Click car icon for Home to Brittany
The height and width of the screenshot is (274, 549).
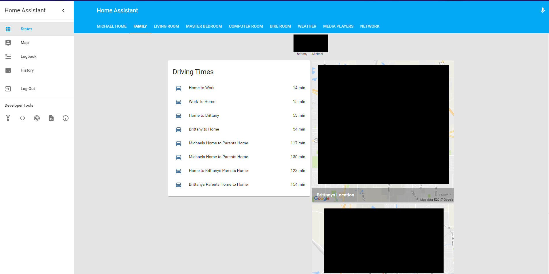pyautogui.click(x=179, y=116)
